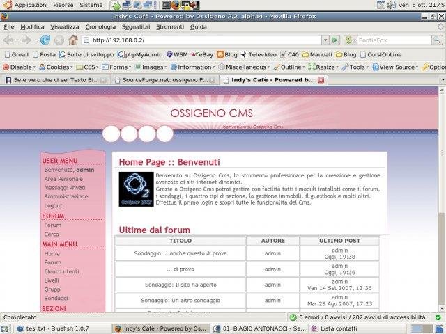
Task: Open the Blog bookmarks folder after Manuali
Action: (x=346, y=54)
